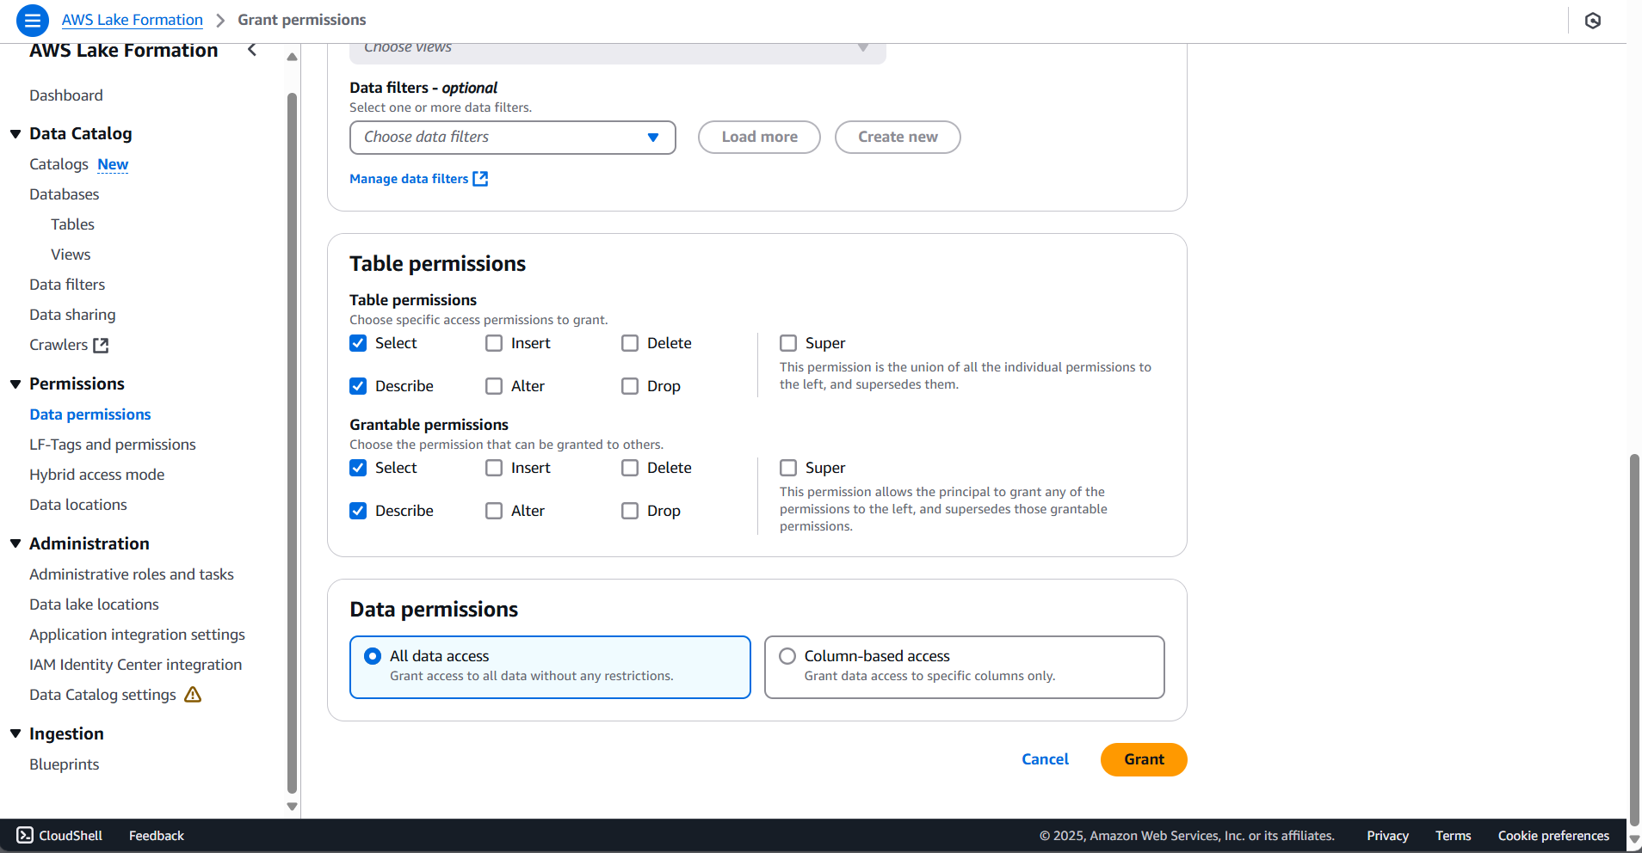Click the Load more button
The width and height of the screenshot is (1642, 853).
[759, 138]
